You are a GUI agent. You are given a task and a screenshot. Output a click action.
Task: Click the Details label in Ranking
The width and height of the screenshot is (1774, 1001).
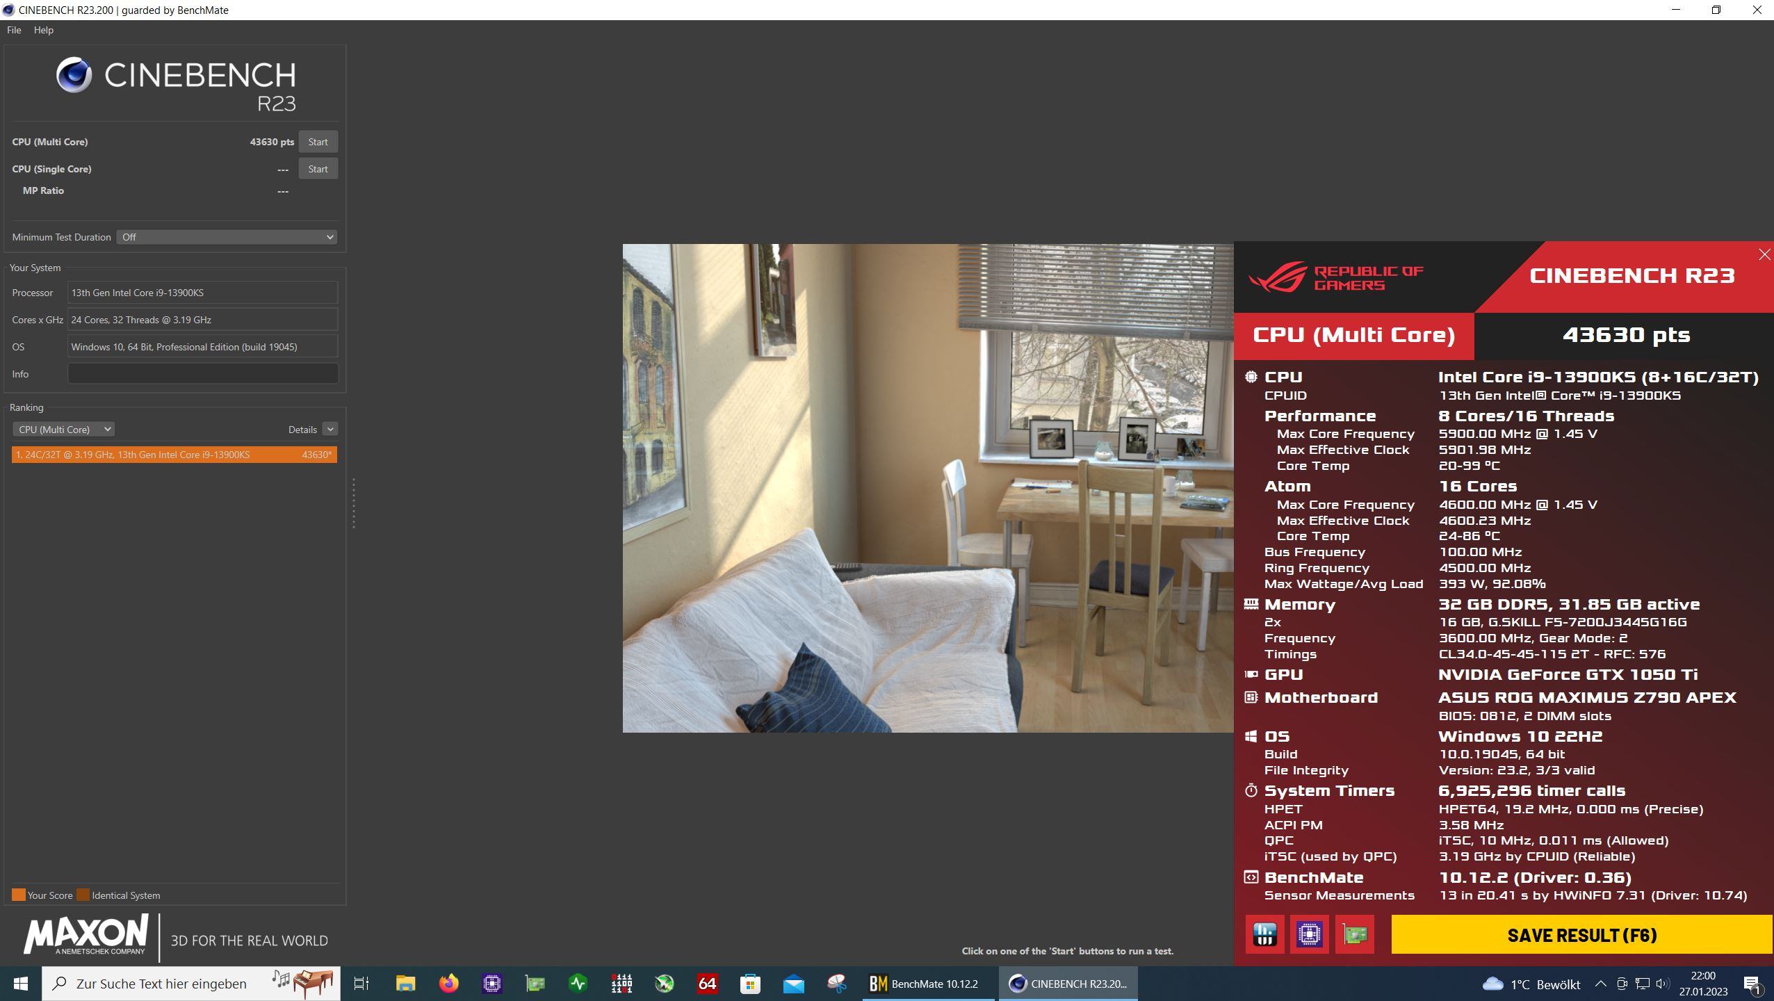(x=302, y=430)
